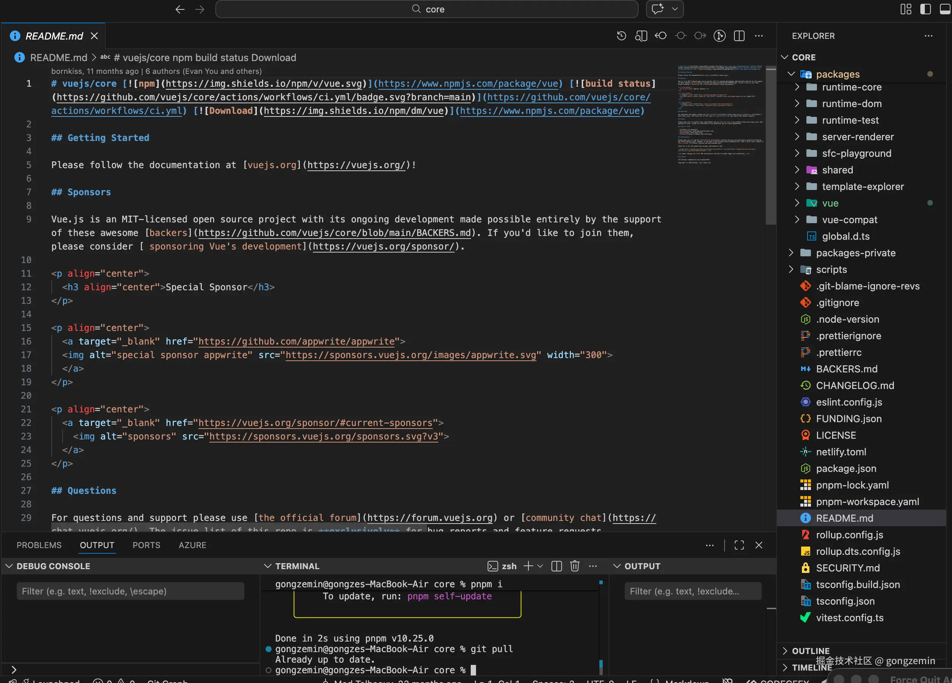Expand the OUTLINE section
This screenshot has width=952, height=683.
[811, 651]
